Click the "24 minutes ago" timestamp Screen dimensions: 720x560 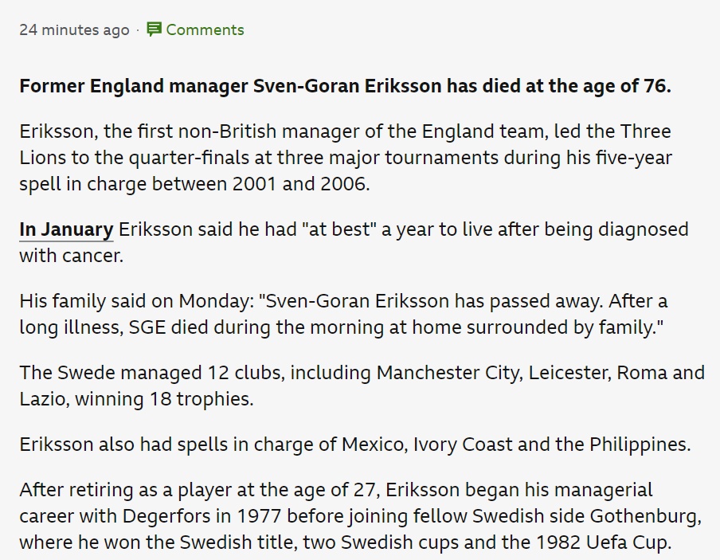click(x=74, y=30)
